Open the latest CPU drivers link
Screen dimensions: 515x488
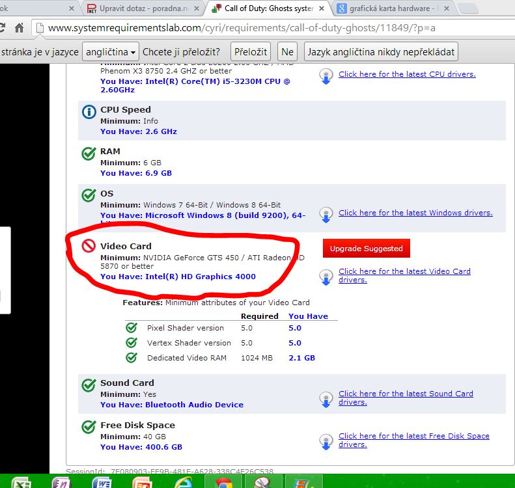[x=408, y=74]
